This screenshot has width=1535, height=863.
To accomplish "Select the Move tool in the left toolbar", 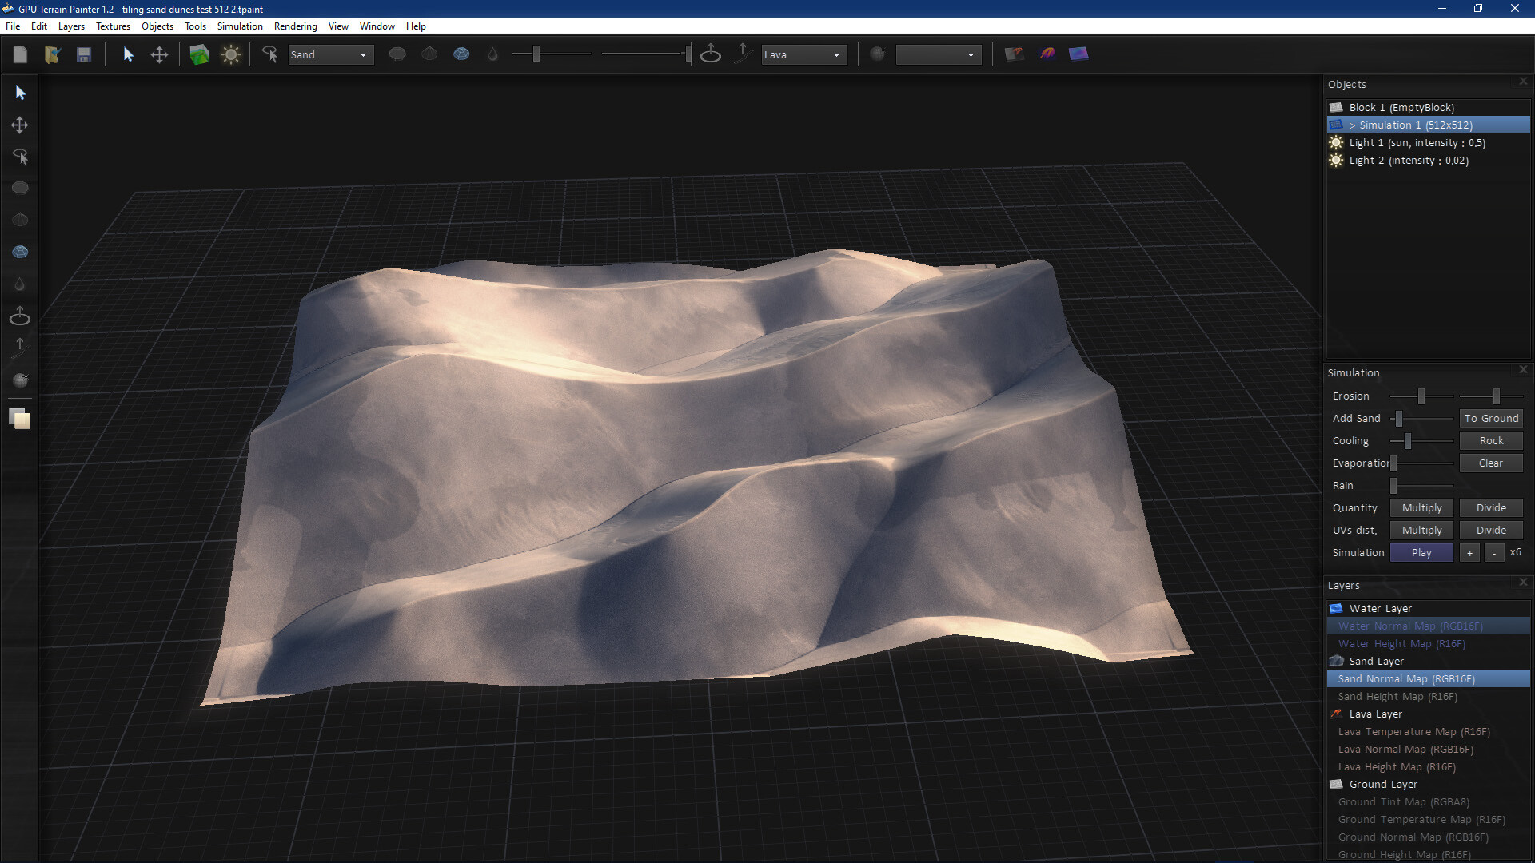I will (x=19, y=125).
